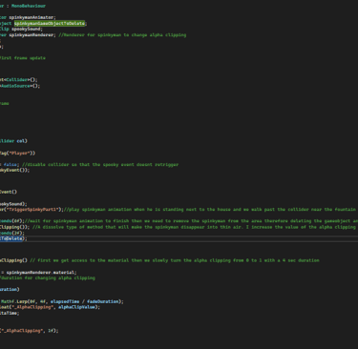Click the Mathf.Lerp function call

click(15, 301)
